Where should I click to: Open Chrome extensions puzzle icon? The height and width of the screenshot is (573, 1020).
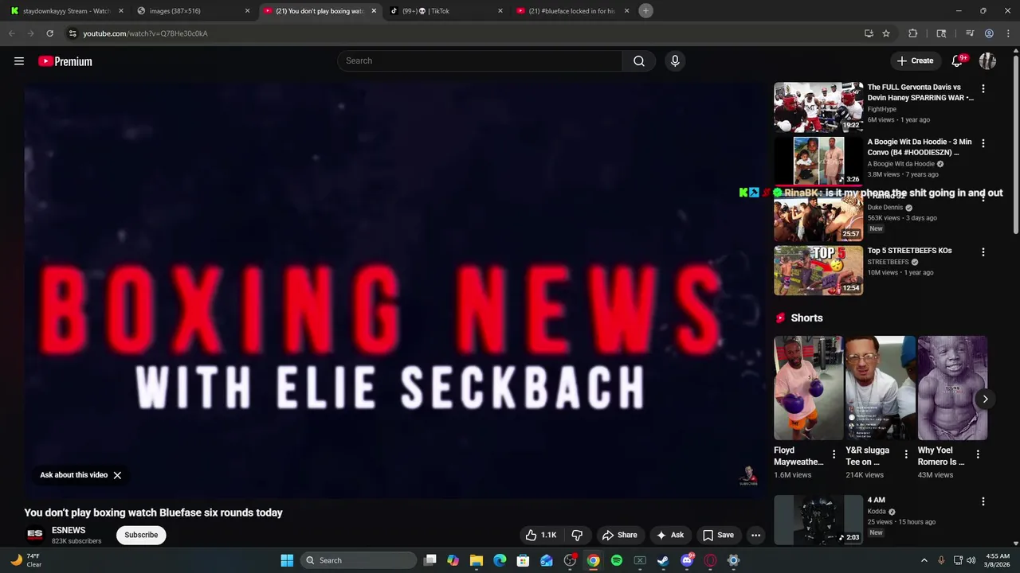pyautogui.click(x=913, y=33)
